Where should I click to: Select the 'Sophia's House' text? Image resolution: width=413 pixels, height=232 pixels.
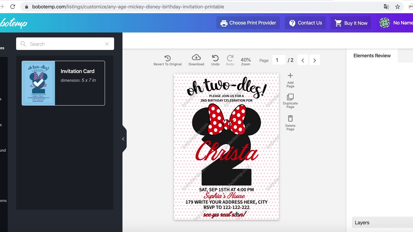(x=224, y=196)
